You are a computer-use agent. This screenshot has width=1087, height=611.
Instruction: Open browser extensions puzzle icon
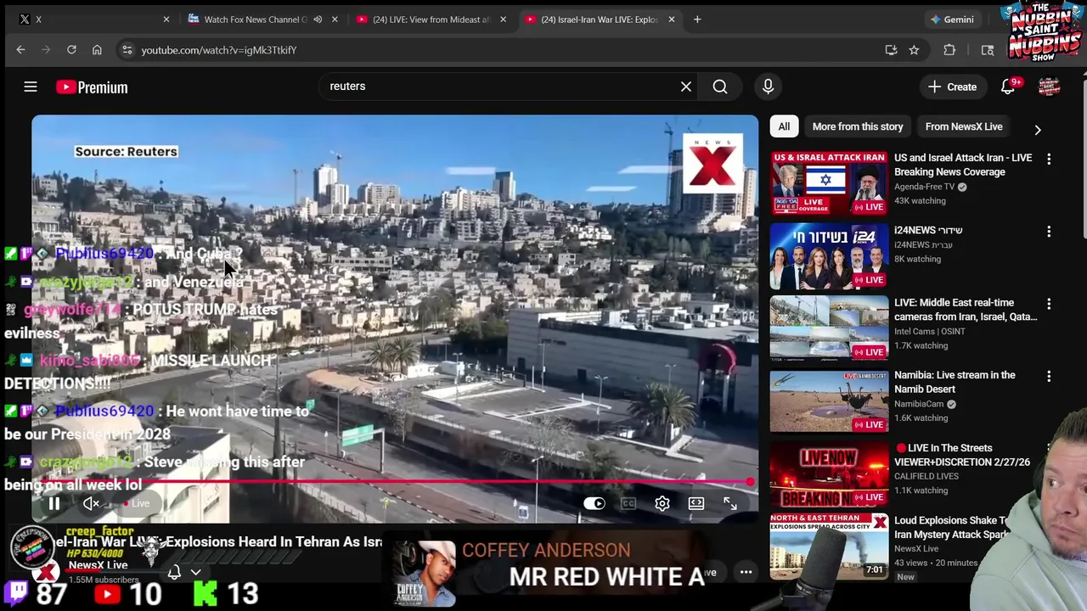[949, 50]
